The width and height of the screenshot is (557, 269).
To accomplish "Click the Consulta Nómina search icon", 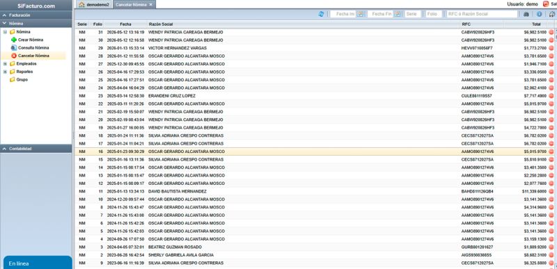I will point(14,47).
